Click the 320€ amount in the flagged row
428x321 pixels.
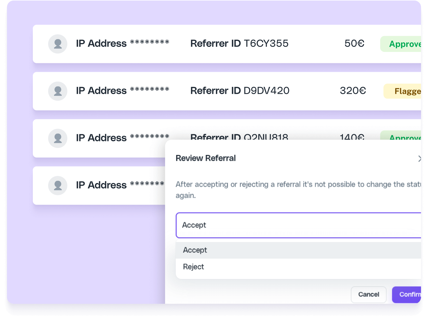pyautogui.click(x=353, y=91)
